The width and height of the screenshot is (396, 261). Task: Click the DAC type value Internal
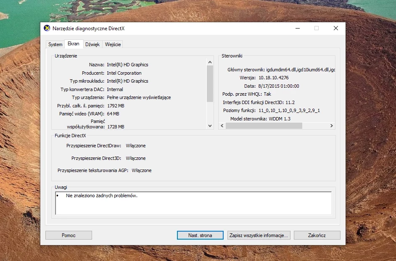(115, 89)
